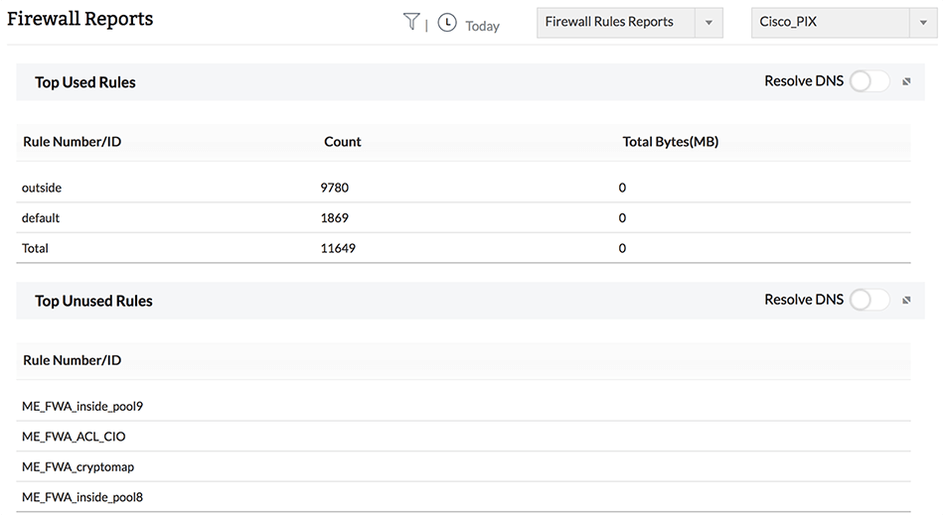Sort by Count column header
944x515 pixels.
point(343,142)
